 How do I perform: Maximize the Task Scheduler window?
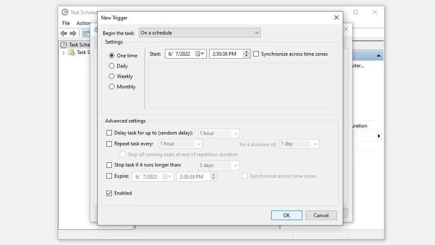356,12
